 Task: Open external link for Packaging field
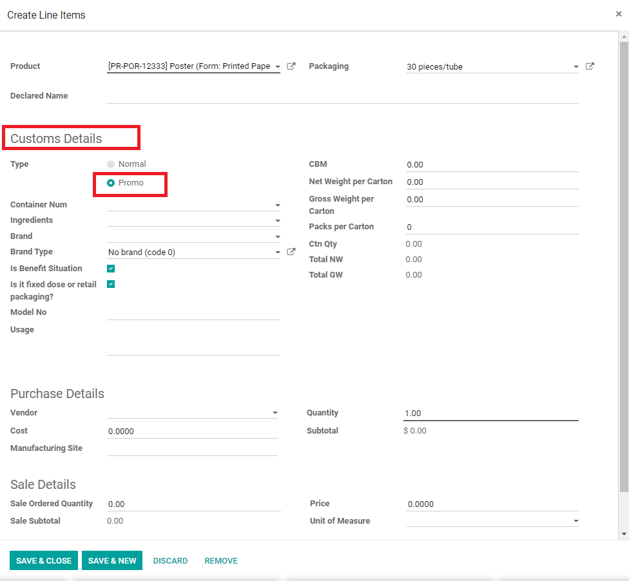(590, 66)
